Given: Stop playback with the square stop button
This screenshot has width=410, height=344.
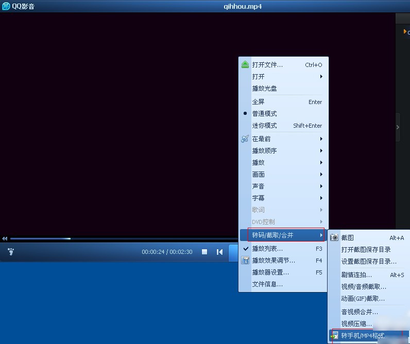Looking at the screenshot, I should tap(204, 252).
